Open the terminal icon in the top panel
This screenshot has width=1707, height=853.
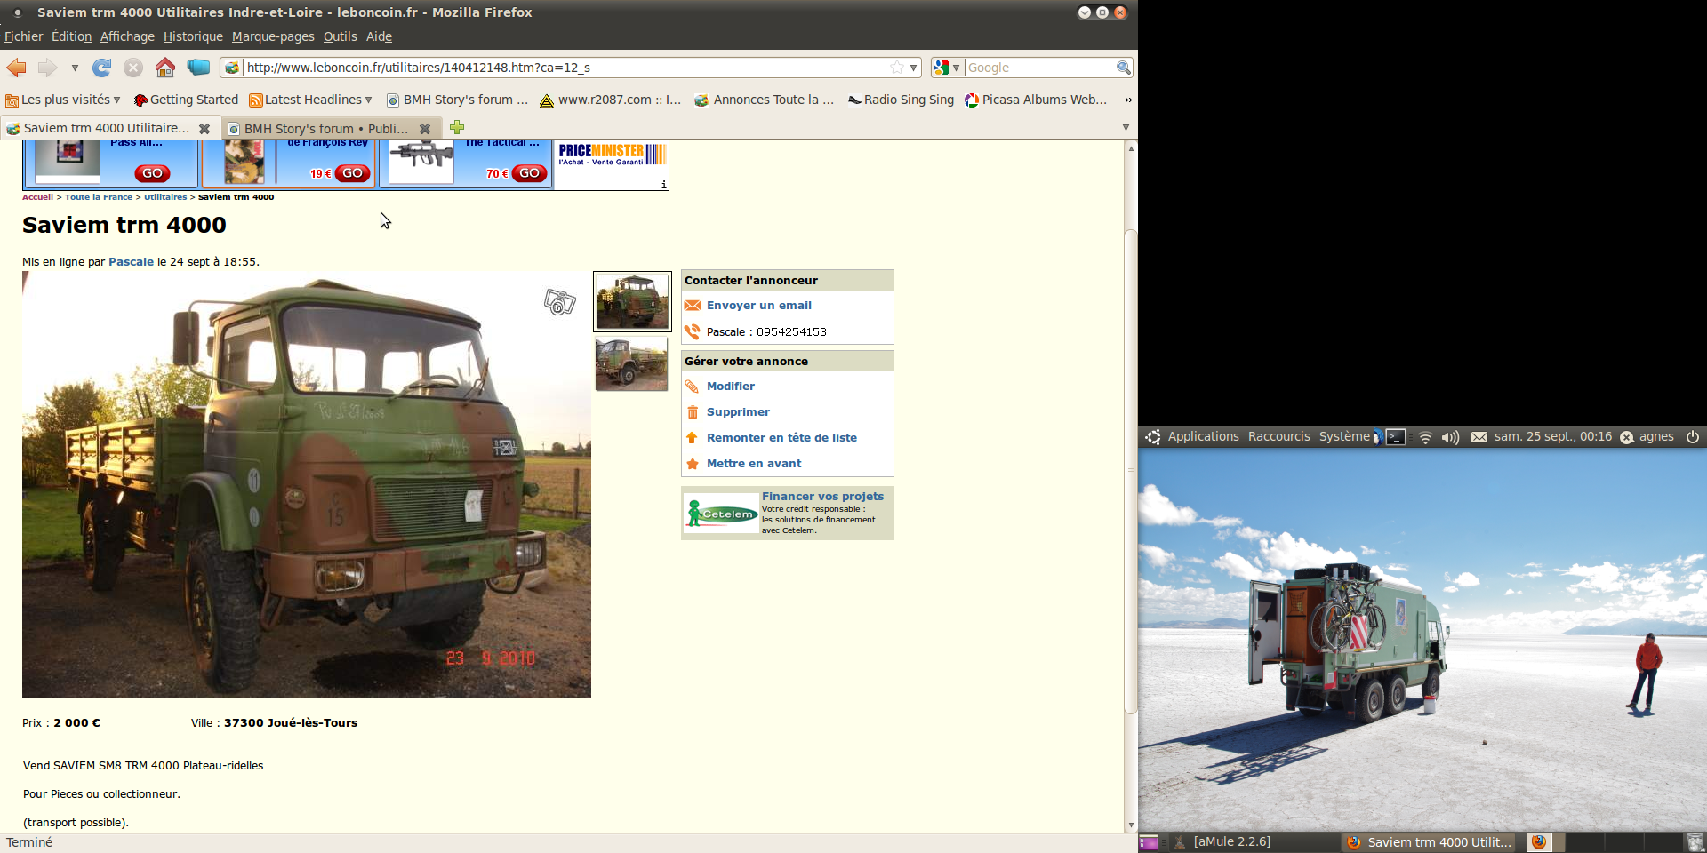[x=1396, y=437]
